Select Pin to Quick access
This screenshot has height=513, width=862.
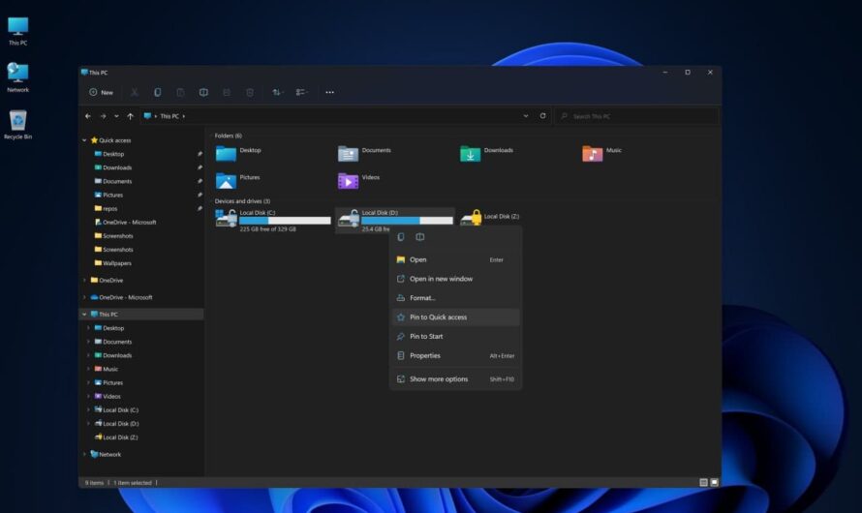coord(456,317)
